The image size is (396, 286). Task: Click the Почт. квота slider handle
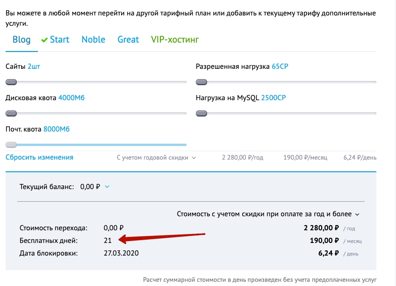coord(11,145)
